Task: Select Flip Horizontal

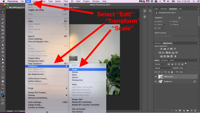Action: pyautogui.click(x=87, y=109)
